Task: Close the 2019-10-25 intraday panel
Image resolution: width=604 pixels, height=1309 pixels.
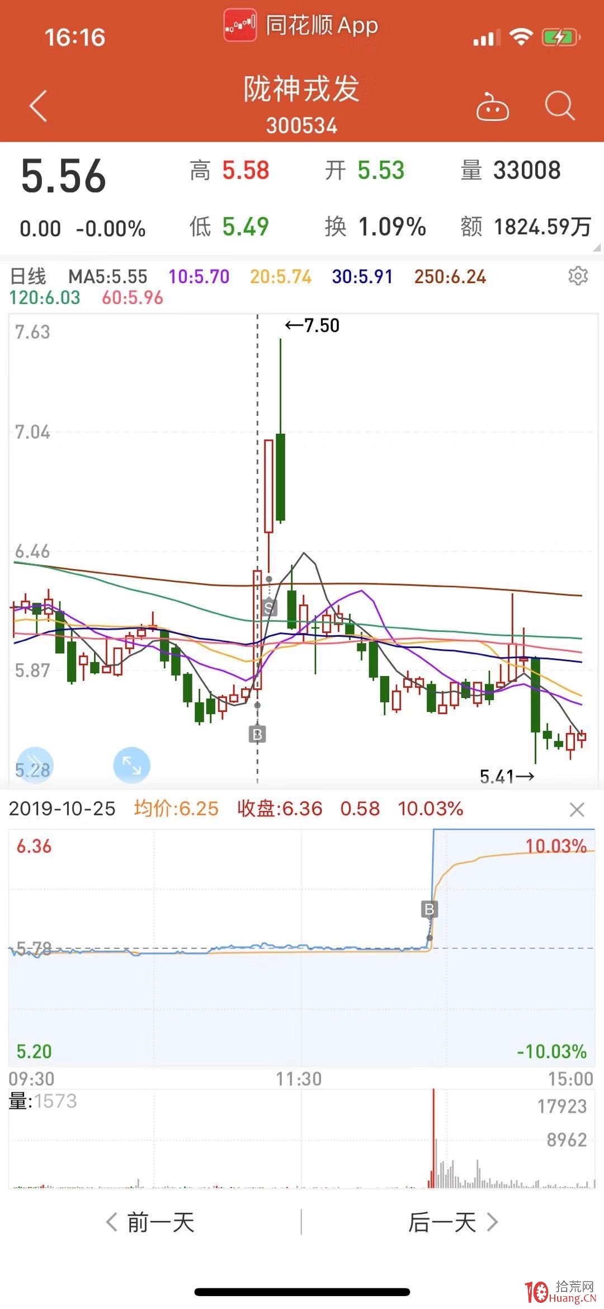Action: coord(577,809)
